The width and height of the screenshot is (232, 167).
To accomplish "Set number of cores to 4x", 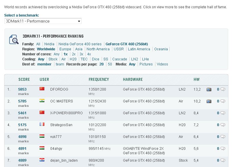I will [89, 54].
